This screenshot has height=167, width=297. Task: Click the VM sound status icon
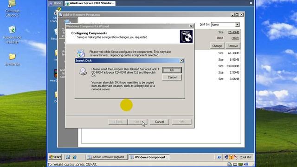coord(246,164)
